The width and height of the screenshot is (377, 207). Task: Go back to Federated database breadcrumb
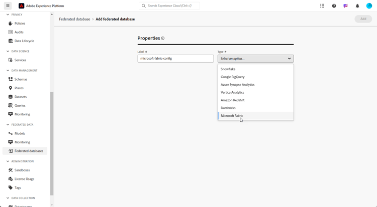tap(74, 19)
